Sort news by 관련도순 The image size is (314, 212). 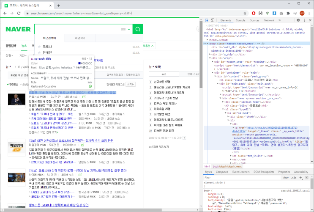click(x=13, y=85)
